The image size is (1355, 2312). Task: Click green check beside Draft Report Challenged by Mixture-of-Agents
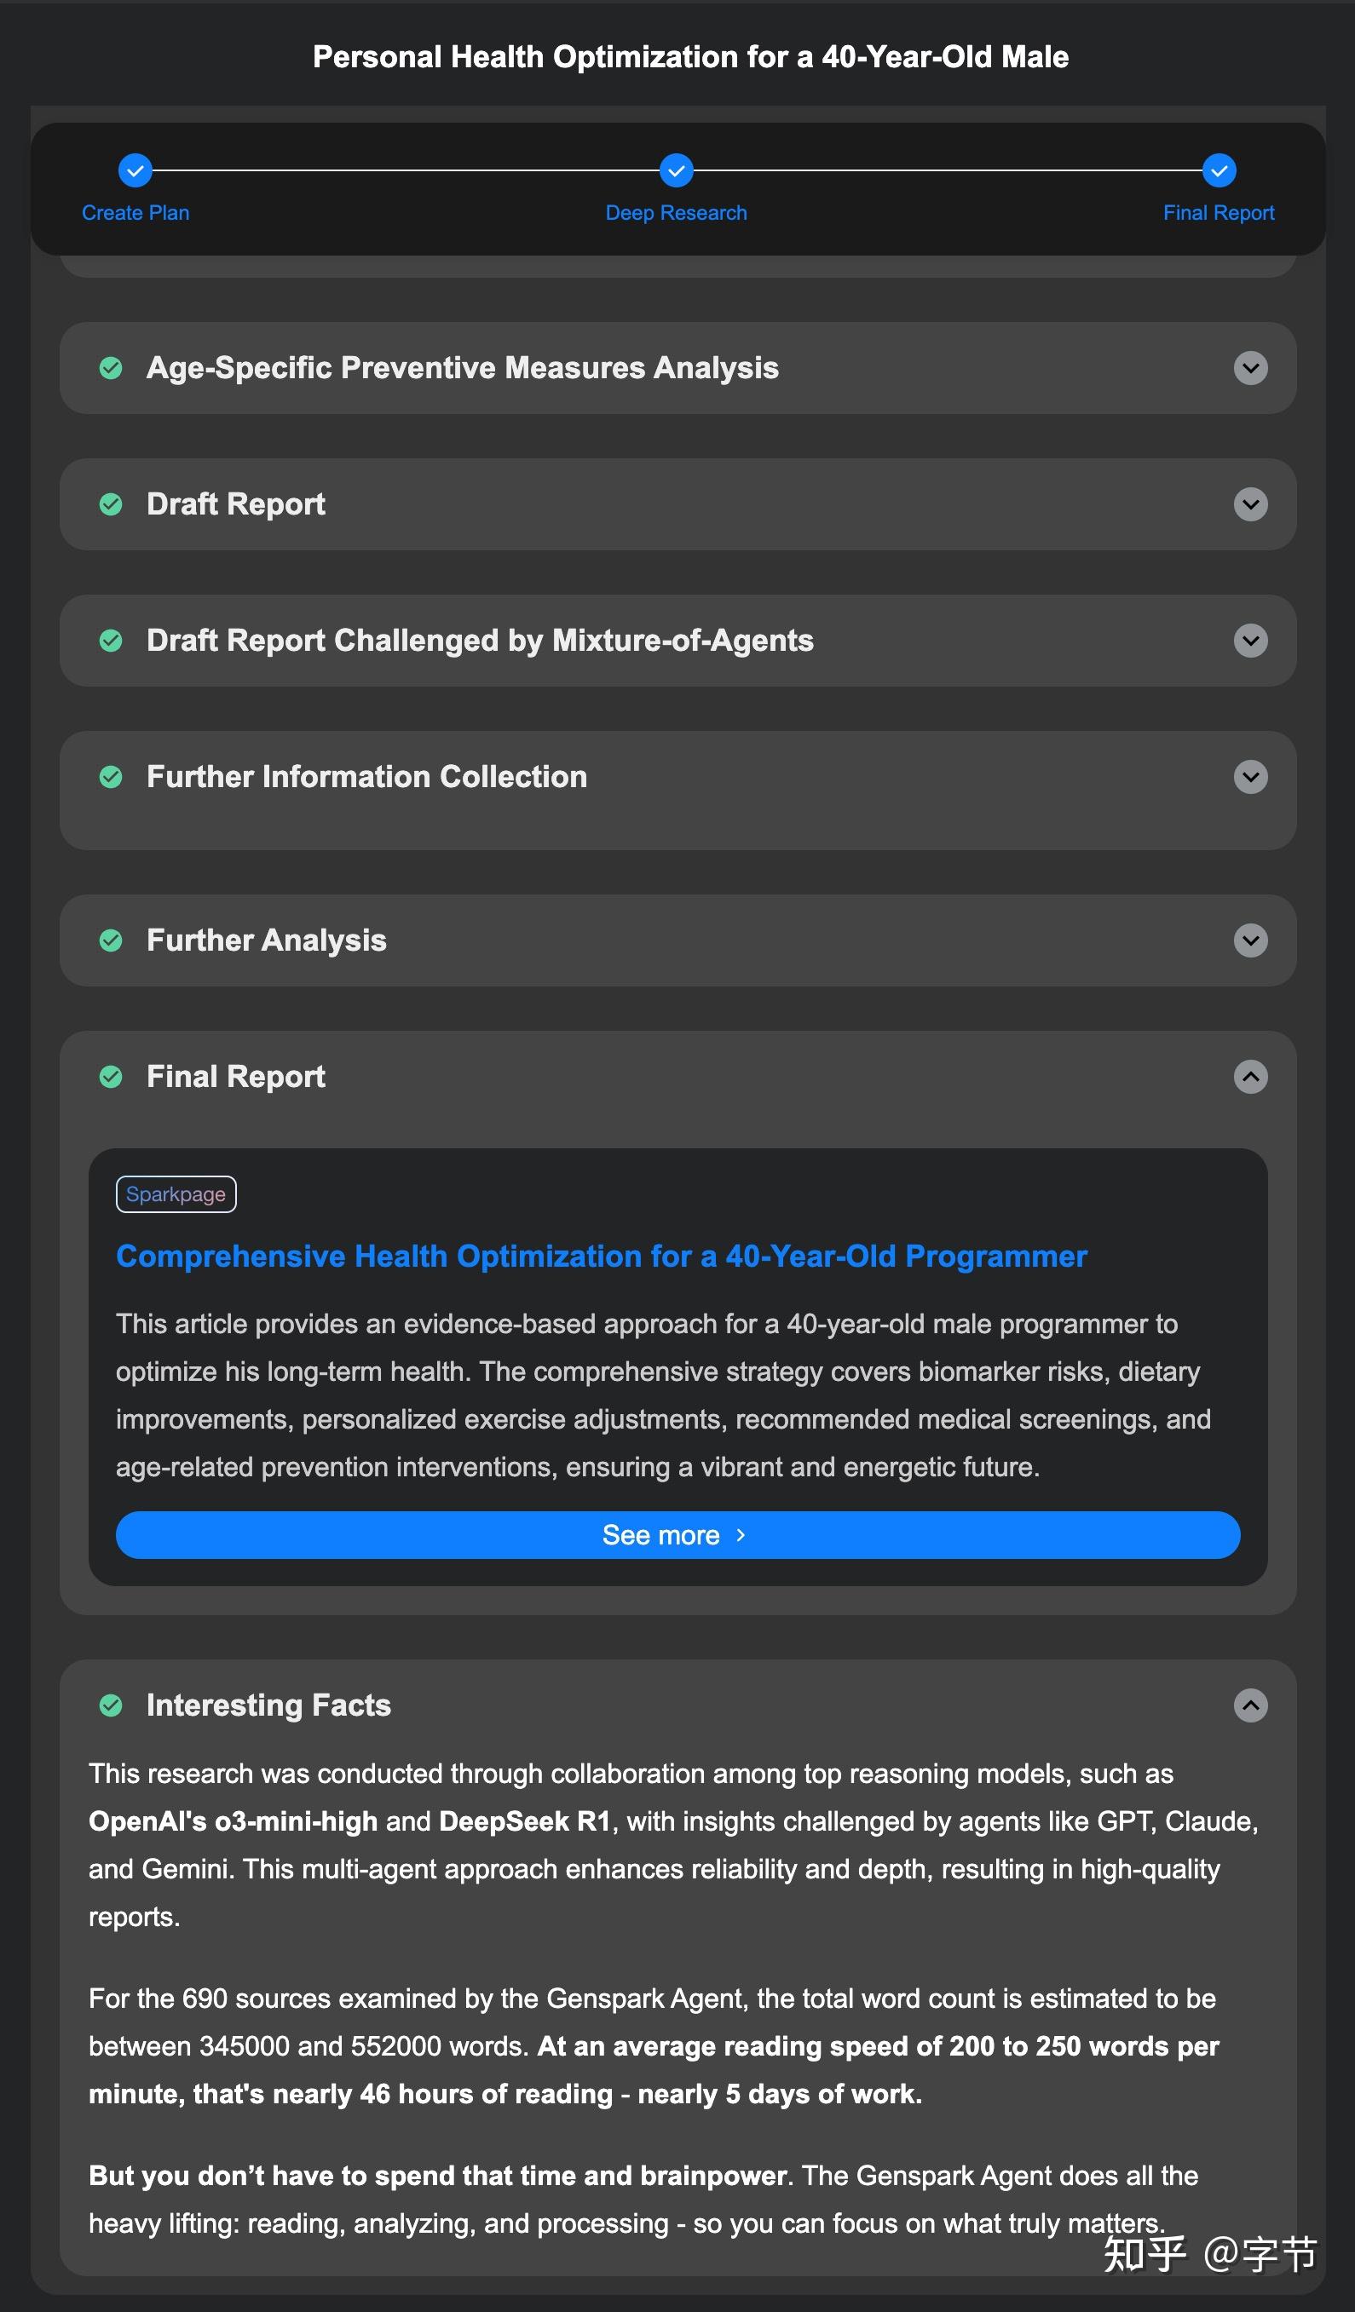(x=111, y=641)
